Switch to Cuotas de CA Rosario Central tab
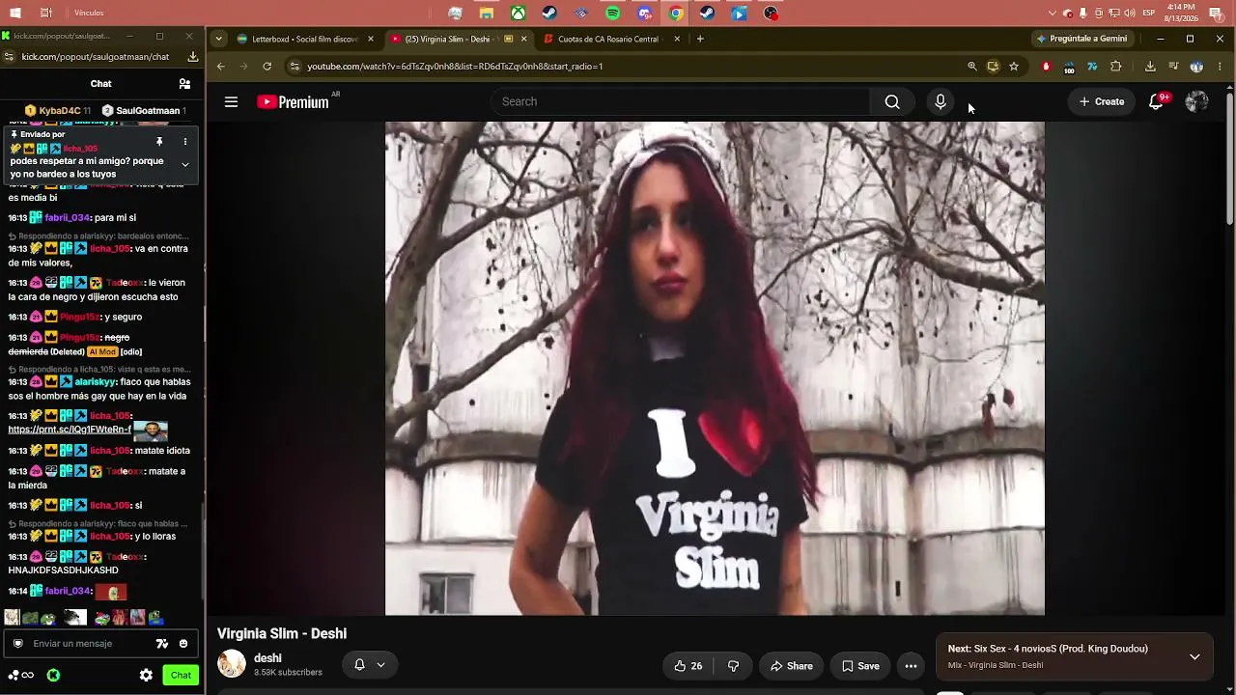Image resolution: width=1236 pixels, height=695 pixels. (612, 39)
